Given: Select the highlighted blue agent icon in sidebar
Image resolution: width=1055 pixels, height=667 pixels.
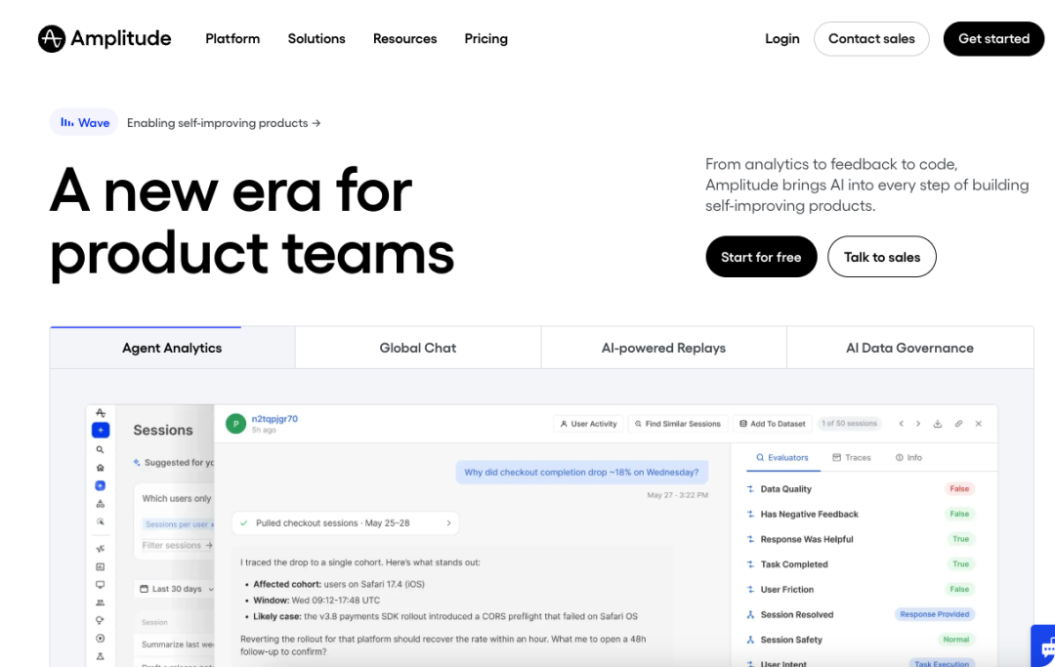Looking at the screenshot, I should [101, 485].
